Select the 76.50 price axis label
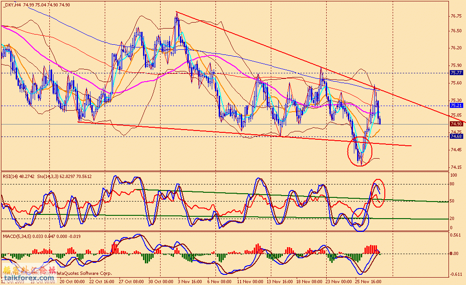Screen dimensions: 466x285 click(456, 30)
